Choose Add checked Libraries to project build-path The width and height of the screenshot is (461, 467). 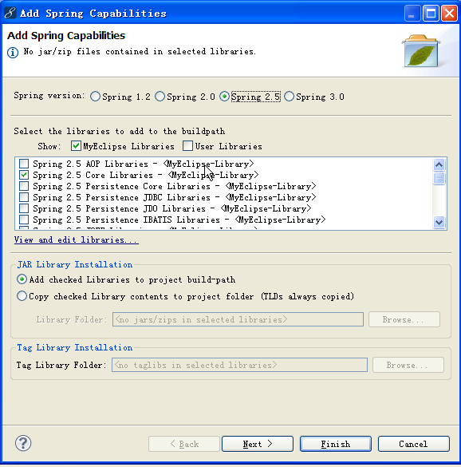[x=22, y=279]
